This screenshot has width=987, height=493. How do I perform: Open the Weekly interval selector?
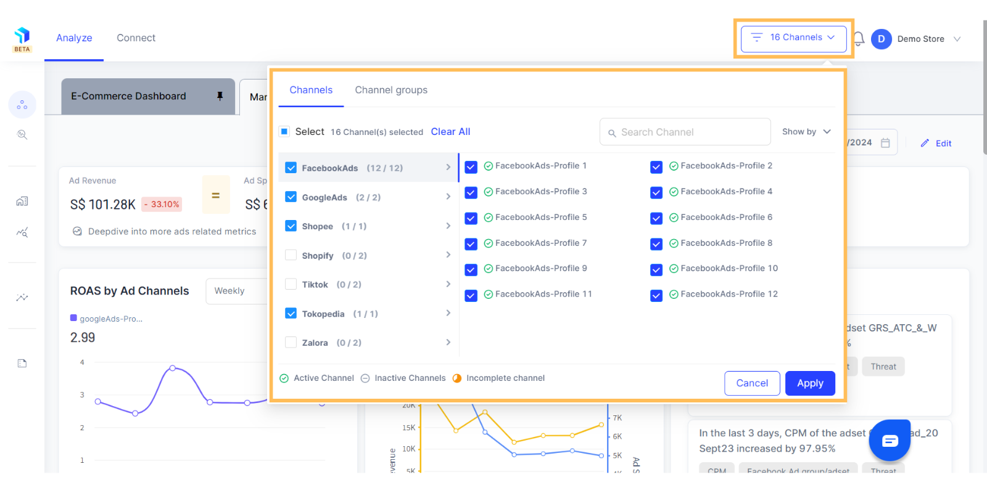pyautogui.click(x=237, y=291)
